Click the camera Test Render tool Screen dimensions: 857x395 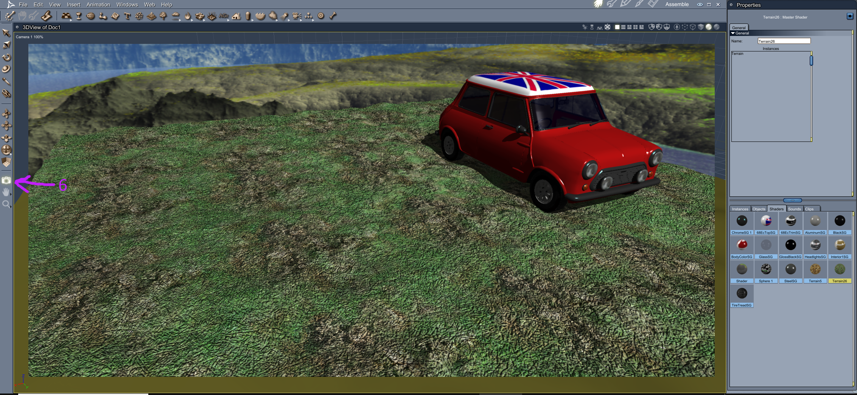(x=6, y=180)
